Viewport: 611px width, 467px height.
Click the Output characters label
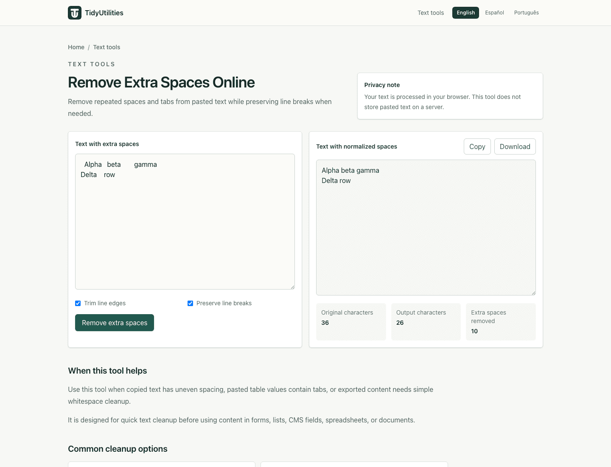pos(421,312)
